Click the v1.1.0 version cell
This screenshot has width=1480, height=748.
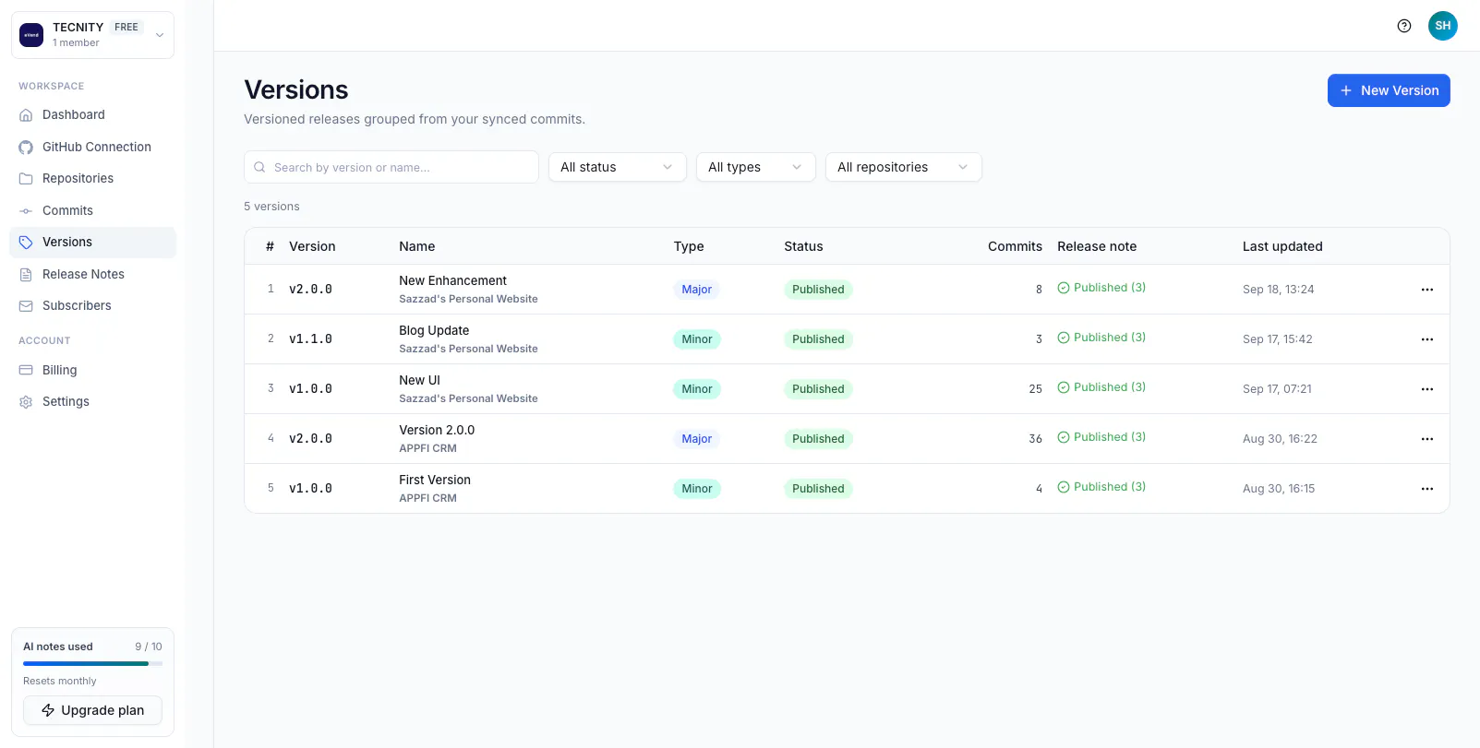pyautogui.click(x=310, y=339)
